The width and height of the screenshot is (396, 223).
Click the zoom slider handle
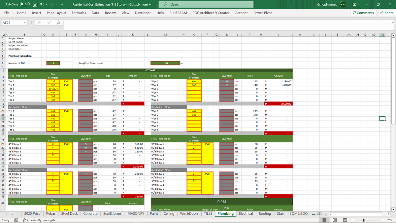tap(364, 220)
